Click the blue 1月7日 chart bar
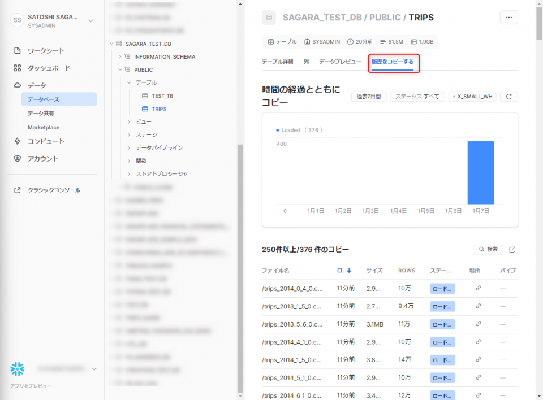The width and height of the screenshot is (543, 400). pos(481,173)
